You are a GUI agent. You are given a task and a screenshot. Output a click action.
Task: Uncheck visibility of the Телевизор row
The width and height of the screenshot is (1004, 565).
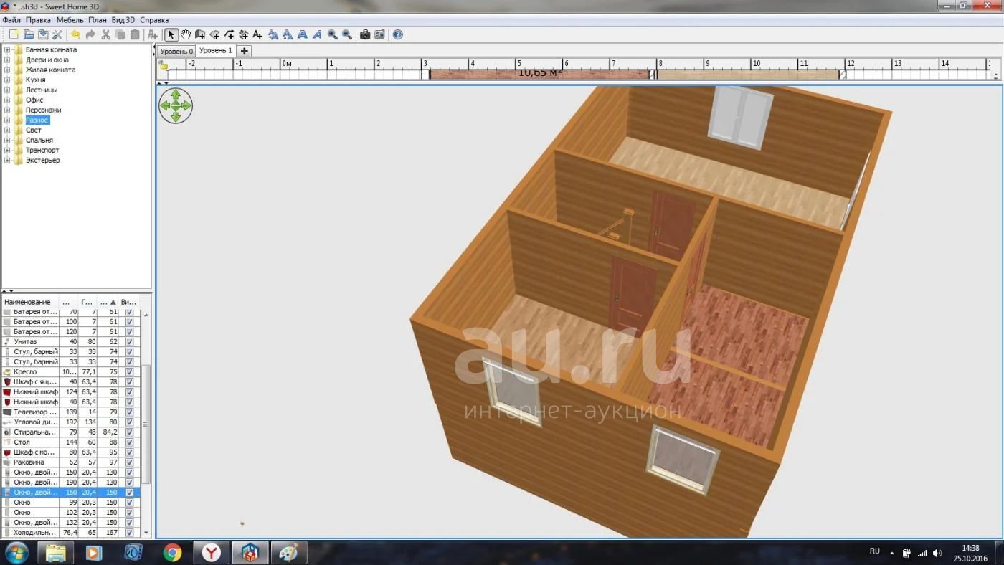tap(129, 412)
